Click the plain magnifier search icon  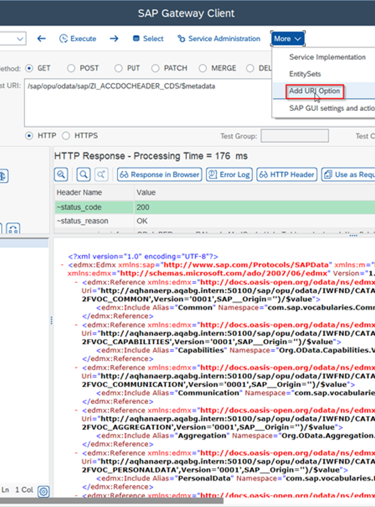click(x=83, y=175)
